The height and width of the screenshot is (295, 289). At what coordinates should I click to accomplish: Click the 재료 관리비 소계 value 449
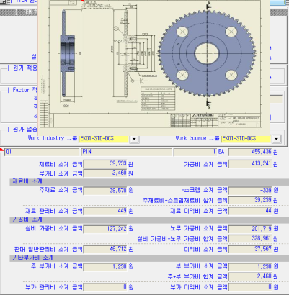[x=105, y=211]
